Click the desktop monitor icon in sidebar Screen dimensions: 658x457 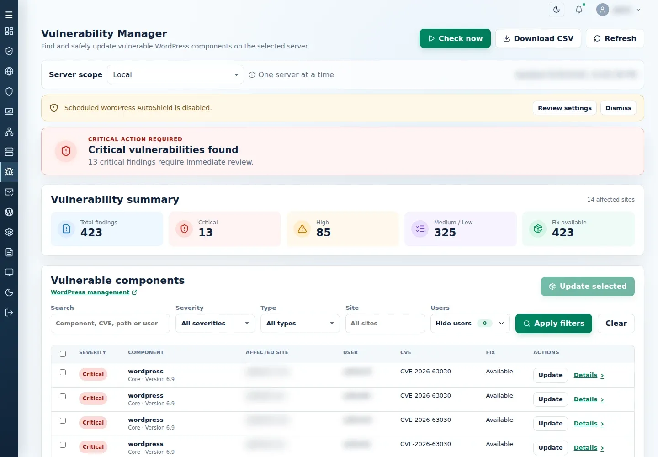click(9, 272)
